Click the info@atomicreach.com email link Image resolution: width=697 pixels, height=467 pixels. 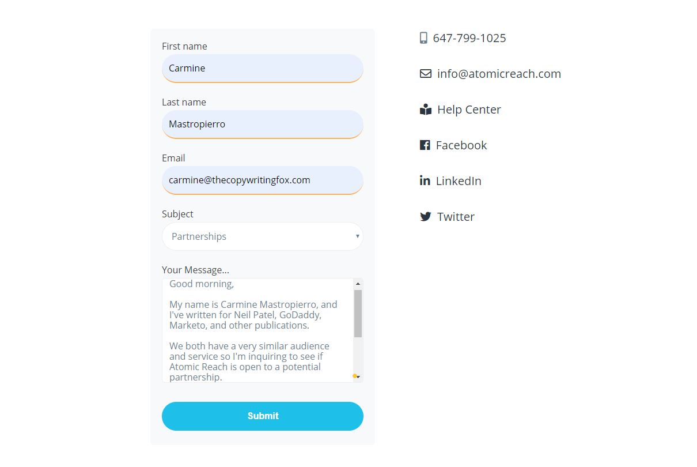(499, 74)
